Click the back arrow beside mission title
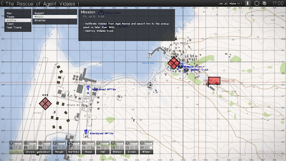 [2, 4]
